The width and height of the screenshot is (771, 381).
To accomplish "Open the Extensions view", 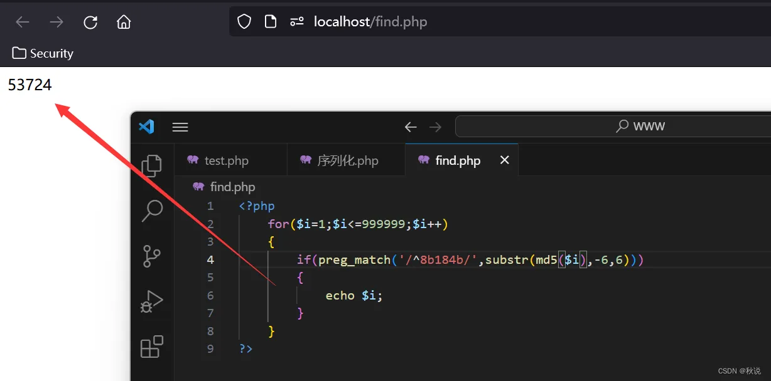I will (x=151, y=347).
